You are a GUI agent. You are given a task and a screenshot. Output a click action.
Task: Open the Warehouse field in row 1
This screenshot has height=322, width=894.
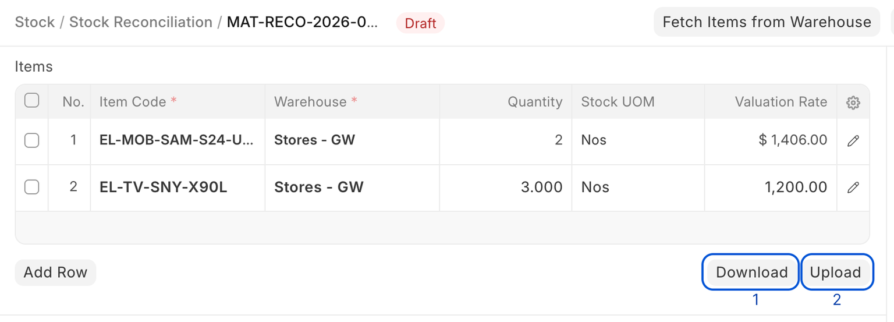click(352, 140)
